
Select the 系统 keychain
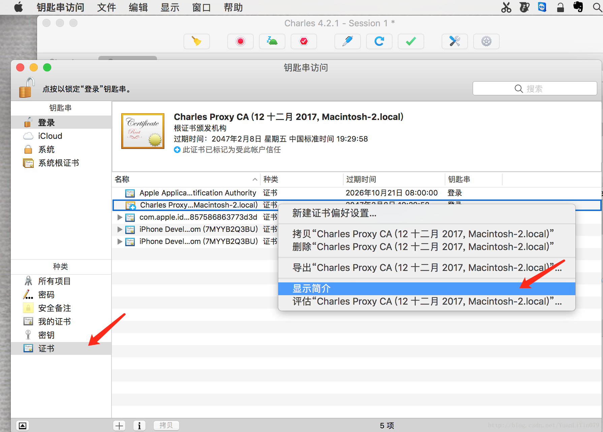[x=61, y=149]
